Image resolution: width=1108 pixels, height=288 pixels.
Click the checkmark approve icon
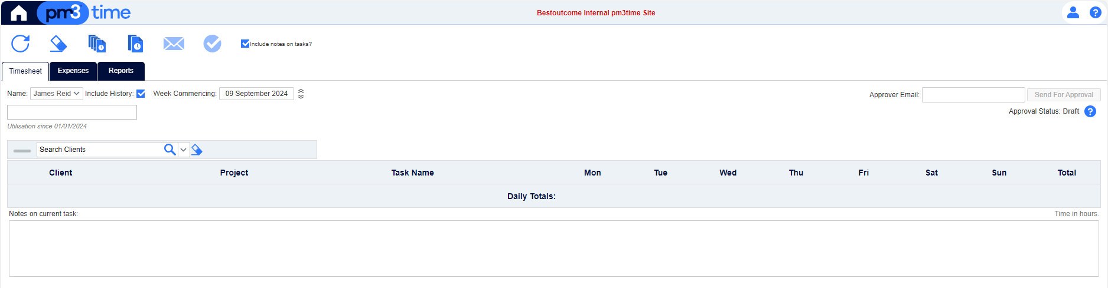point(212,44)
